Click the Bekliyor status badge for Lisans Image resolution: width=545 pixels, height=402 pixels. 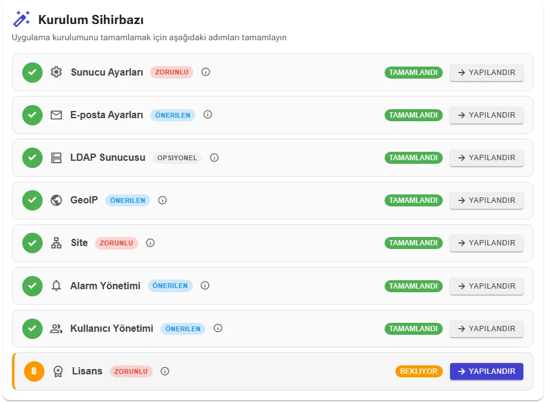(419, 371)
